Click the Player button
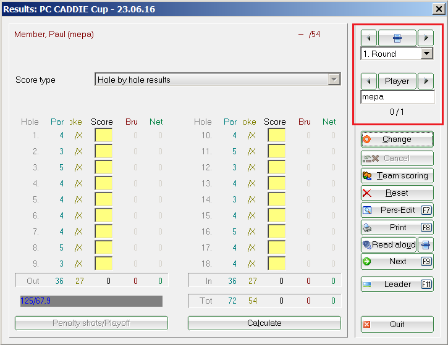The width and height of the screenshot is (448, 345). pyautogui.click(x=397, y=81)
